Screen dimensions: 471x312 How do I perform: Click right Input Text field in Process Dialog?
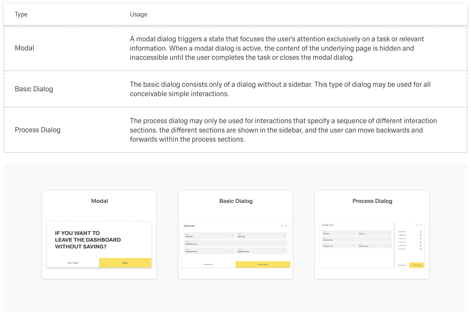coord(374,233)
